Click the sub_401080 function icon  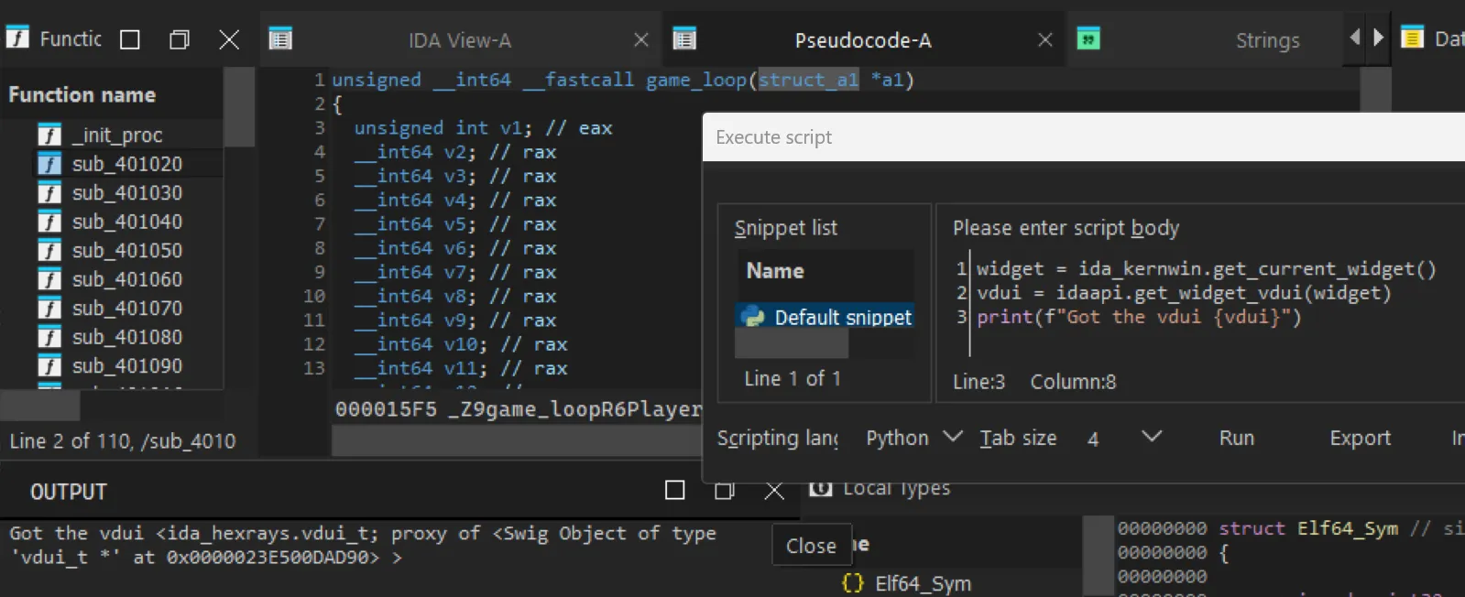(49, 337)
